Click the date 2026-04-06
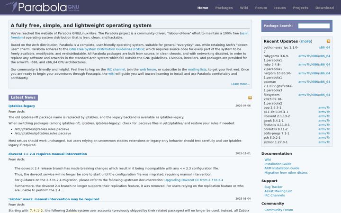 [x=243, y=106]
